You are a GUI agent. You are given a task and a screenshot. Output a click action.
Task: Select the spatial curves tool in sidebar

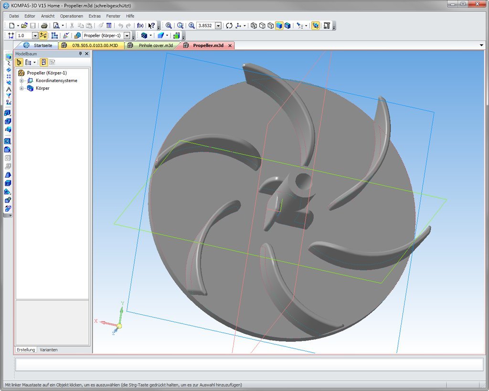pyautogui.click(x=9, y=63)
